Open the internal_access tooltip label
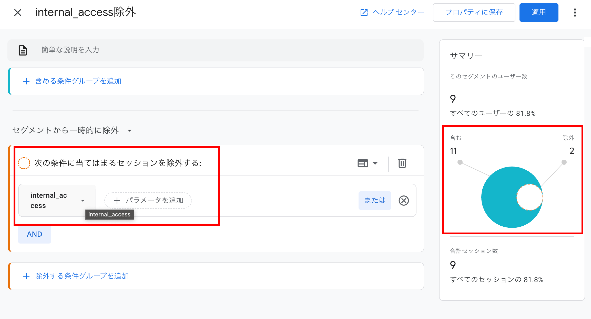Screen dimensions: 591x319 pos(109,215)
